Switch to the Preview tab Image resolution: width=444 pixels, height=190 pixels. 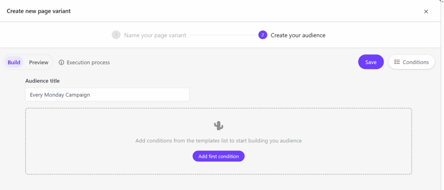point(39,62)
